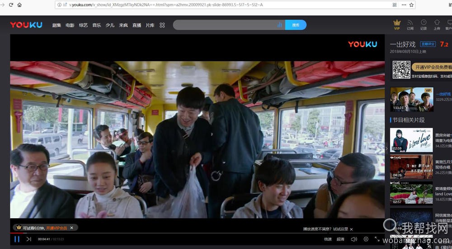Open the page actions three-dots menu
452x249 pixels.
click(404, 5)
